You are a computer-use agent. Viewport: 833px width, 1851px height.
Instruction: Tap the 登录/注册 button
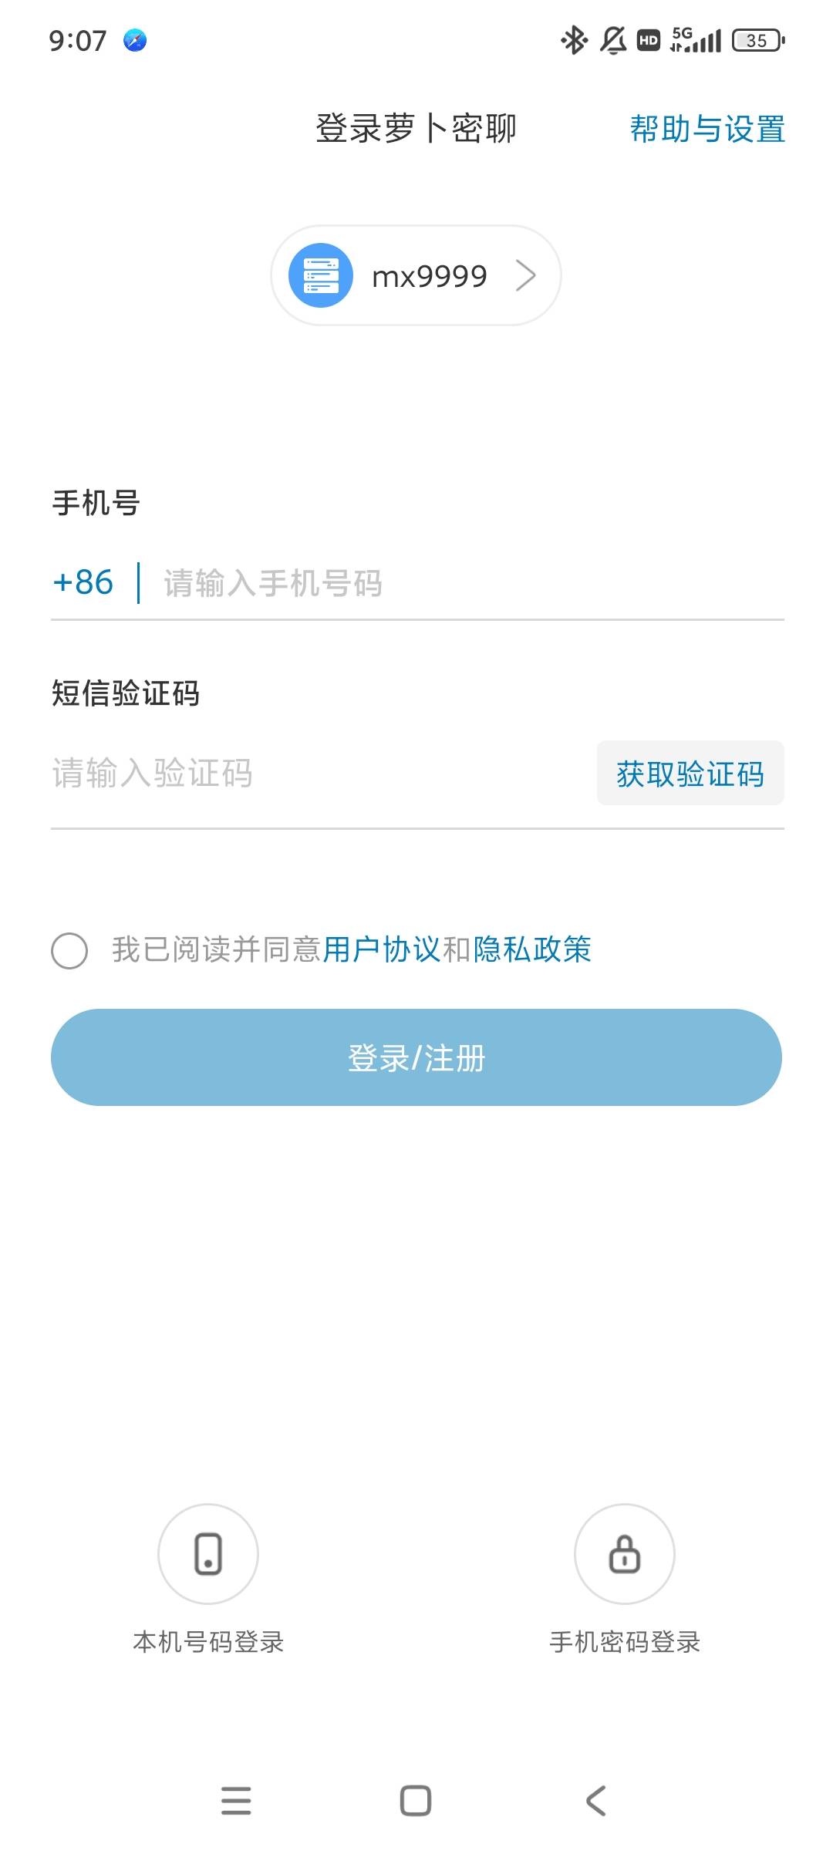[x=416, y=1057]
